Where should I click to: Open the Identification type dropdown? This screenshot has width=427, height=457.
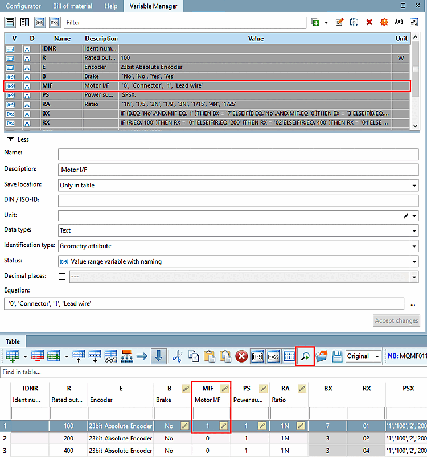[x=414, y=246]
